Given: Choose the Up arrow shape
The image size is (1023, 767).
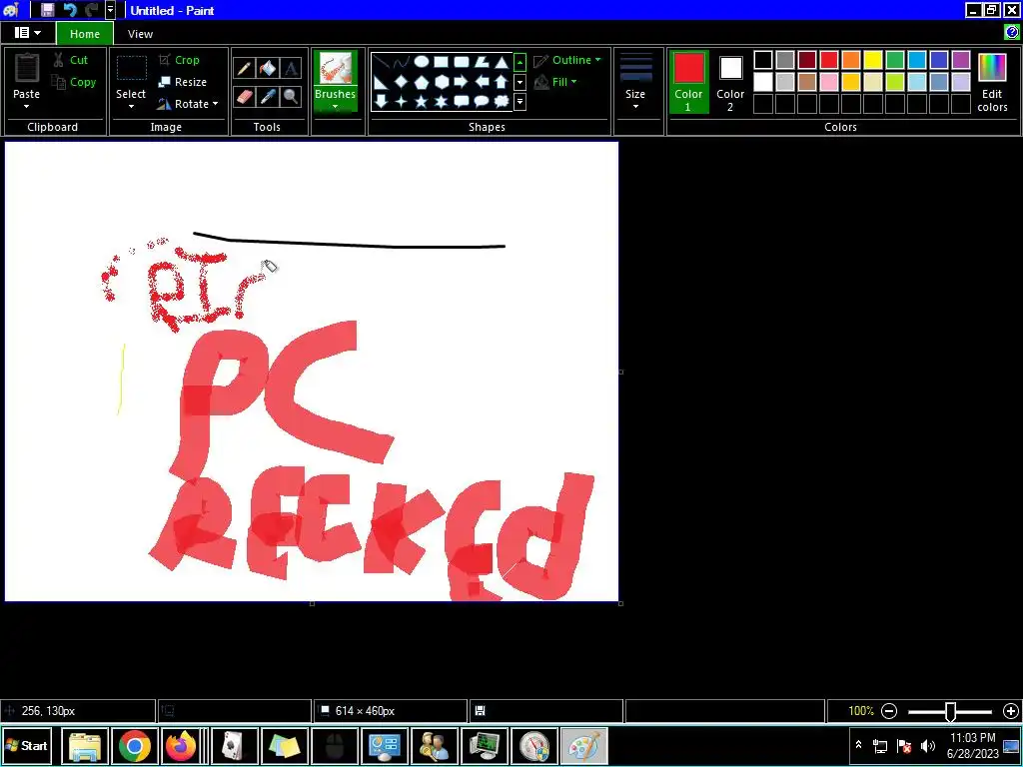Looking at the screenshot, I should coord(502,82).
